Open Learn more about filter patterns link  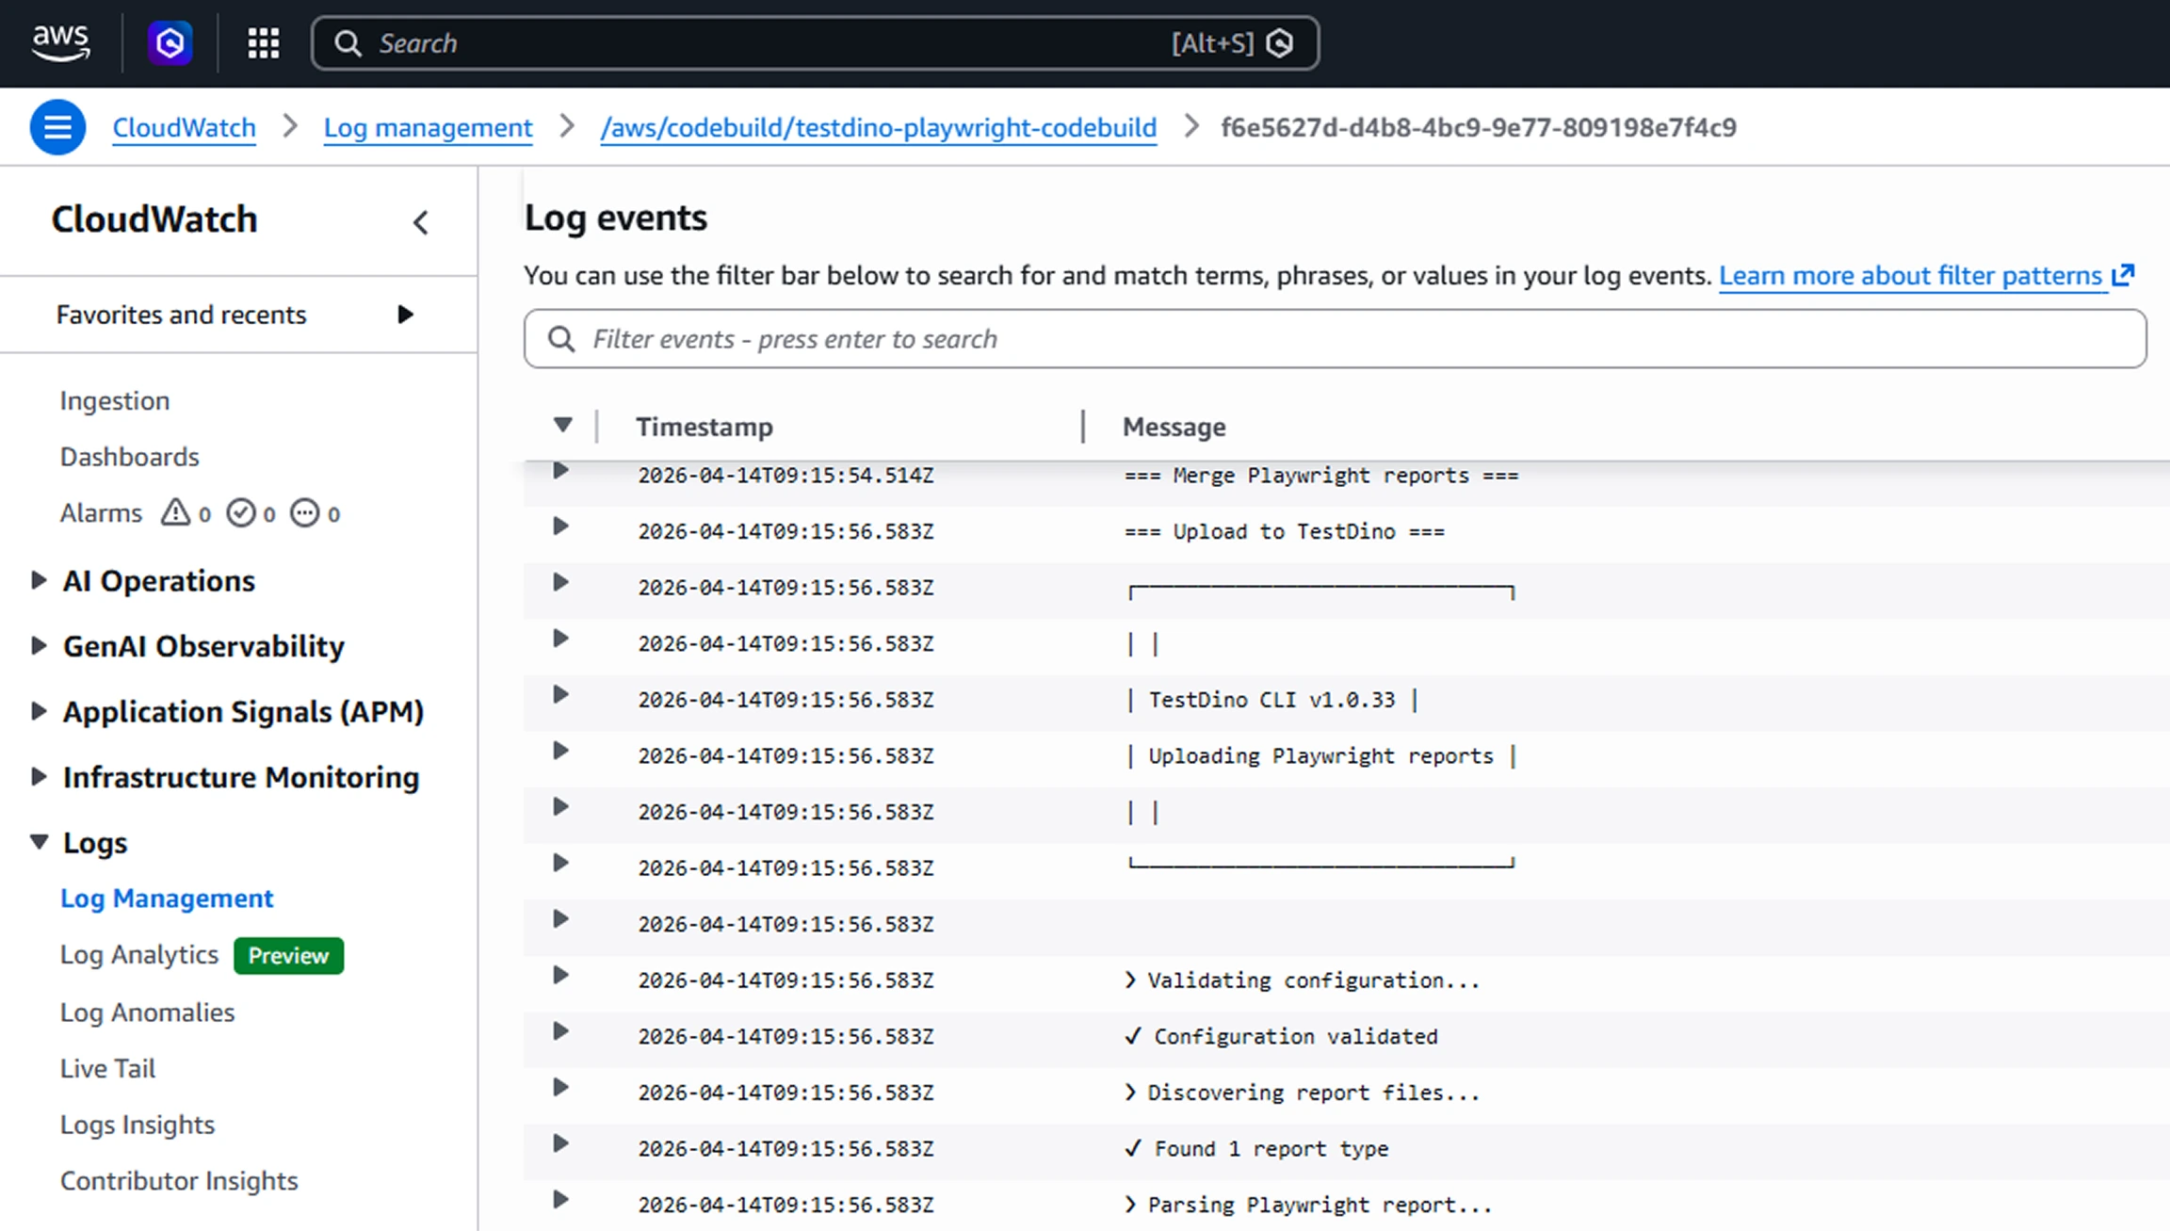coord(1910,275)
